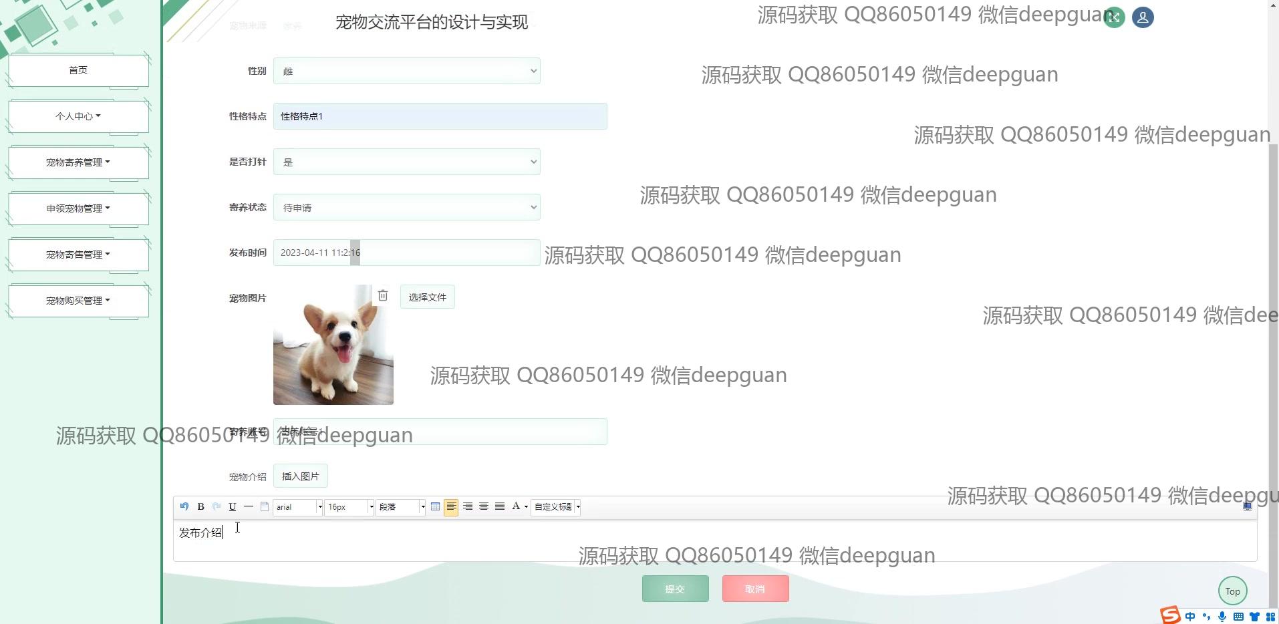The height and width of the screenshot is (624, 1279).
Task: Delete the uploaded pet image
Action: tap(383, 295)
